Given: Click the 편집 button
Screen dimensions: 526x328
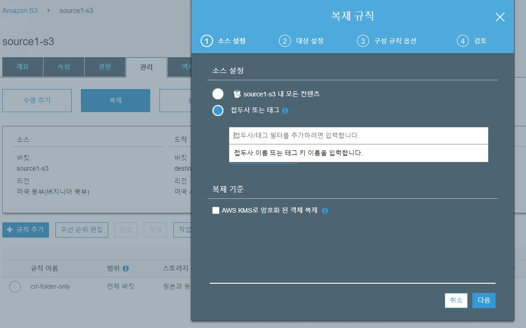Looking at the screenshot, I should tap(126, 230).
